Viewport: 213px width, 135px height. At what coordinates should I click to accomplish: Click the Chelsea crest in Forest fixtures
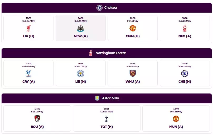[x=185, y=74]
